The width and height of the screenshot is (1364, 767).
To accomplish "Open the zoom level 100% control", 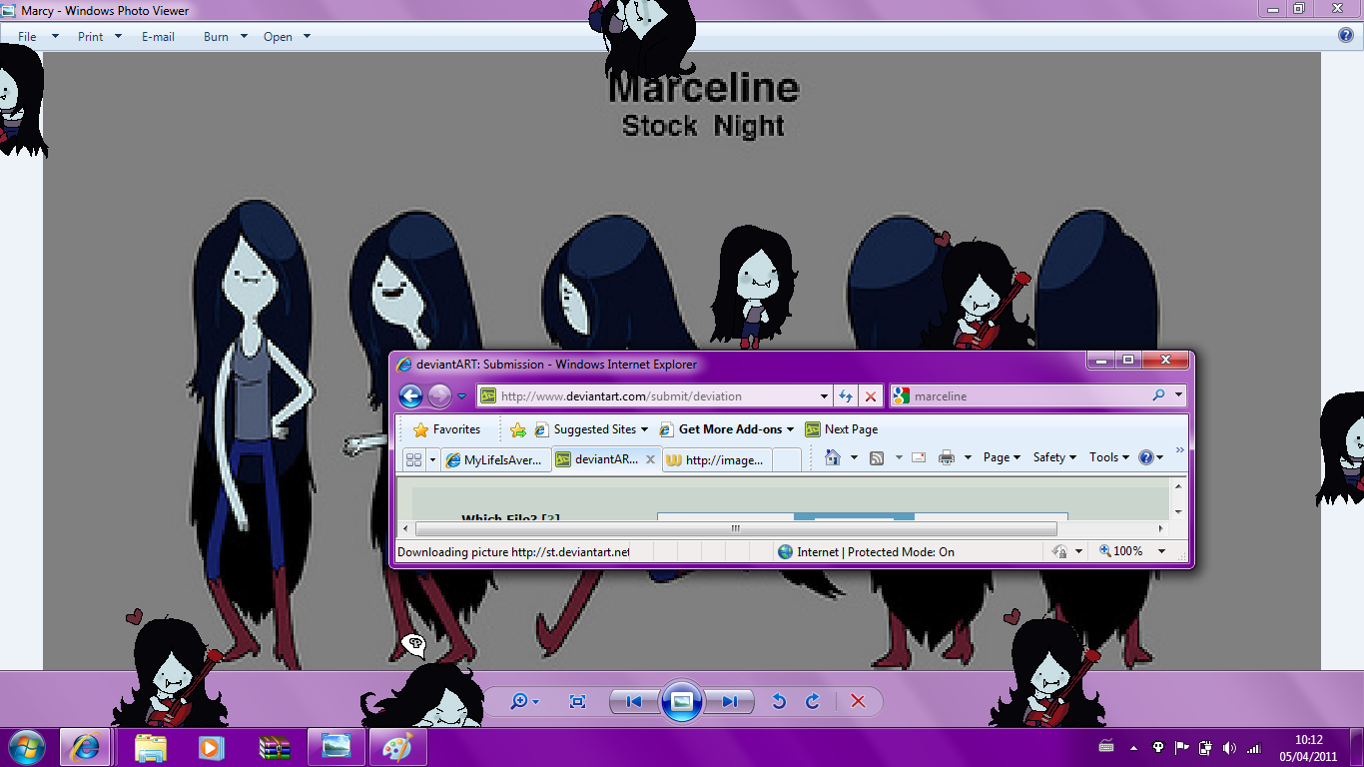I will pos(1131,551).
